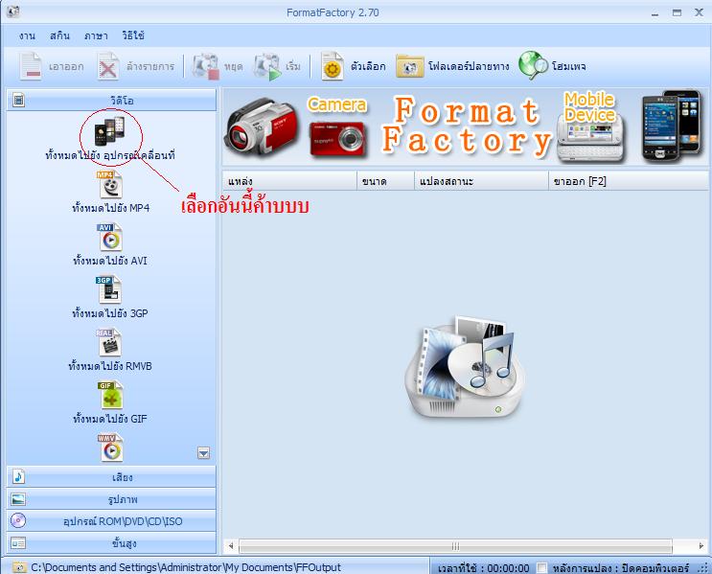The width and height of the screenshot is (712, 574).
Task: Open the วิธีใช้ help menu
Action: point(133,35)
